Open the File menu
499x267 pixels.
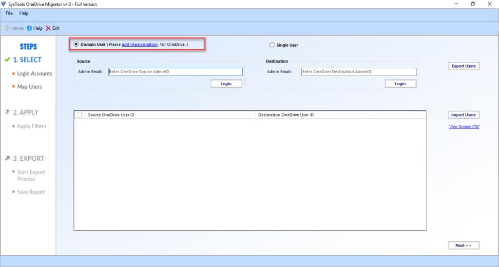pos(9,13)
